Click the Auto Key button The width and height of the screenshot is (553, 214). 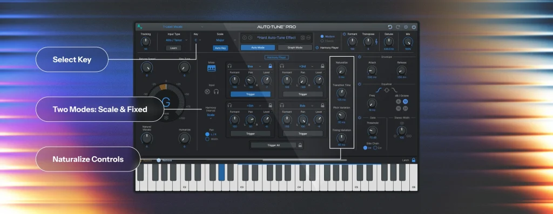(x=220, y=48)
